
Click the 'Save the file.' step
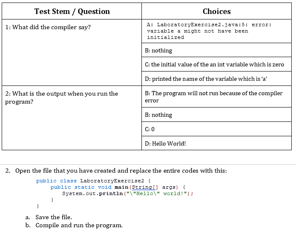click(x=54, y=217)
